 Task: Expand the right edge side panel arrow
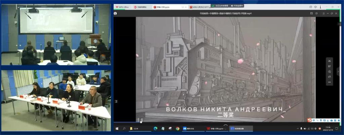338,71
